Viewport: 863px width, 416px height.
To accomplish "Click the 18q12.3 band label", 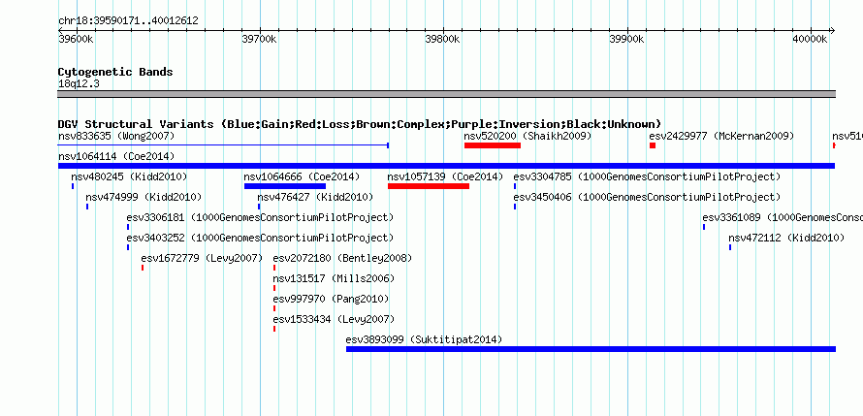I will (79, 83).
